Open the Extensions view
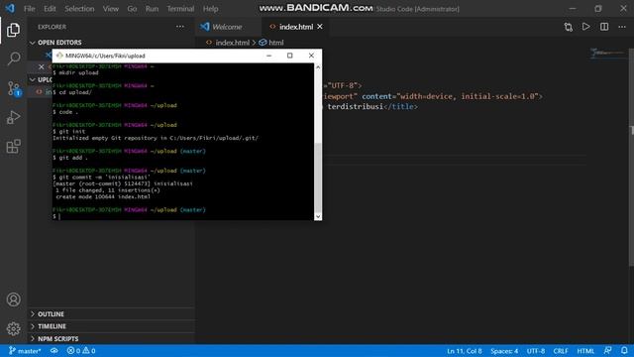 [x=13, y=146]
